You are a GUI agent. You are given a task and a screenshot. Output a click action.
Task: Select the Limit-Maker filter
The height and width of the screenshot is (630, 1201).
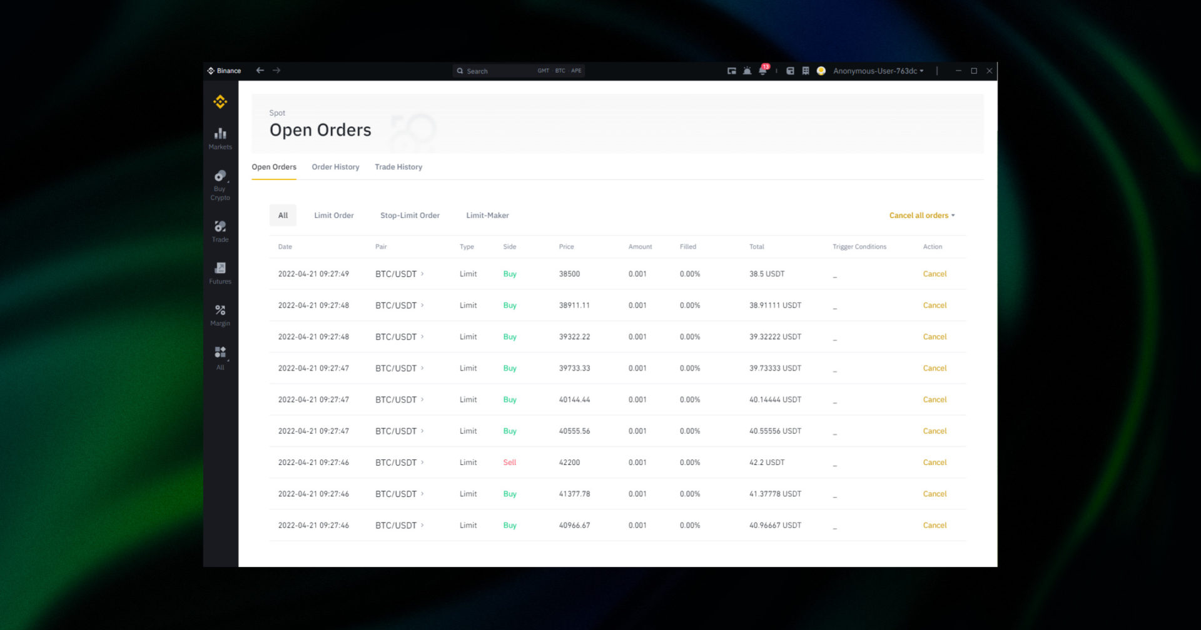pos(487,216)
